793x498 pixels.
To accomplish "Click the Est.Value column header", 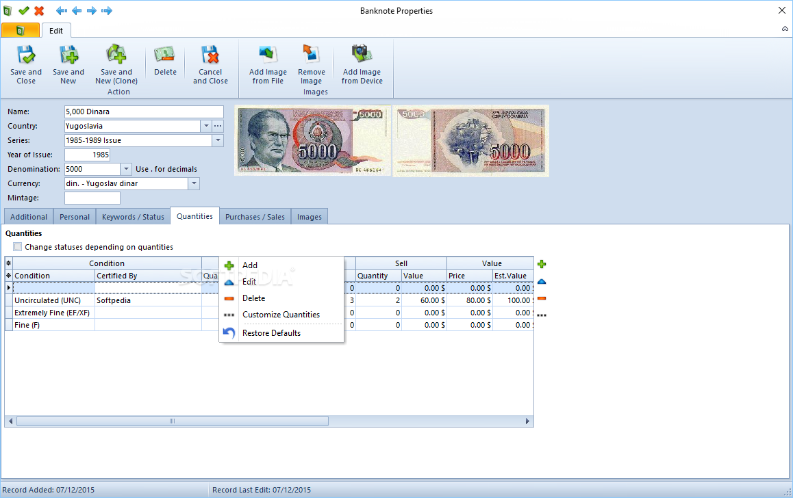I will tap(513, 276).
